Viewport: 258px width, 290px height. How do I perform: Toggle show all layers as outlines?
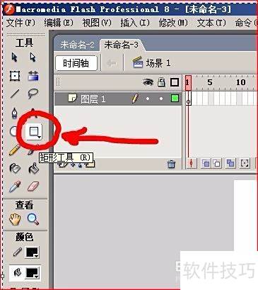175,82
